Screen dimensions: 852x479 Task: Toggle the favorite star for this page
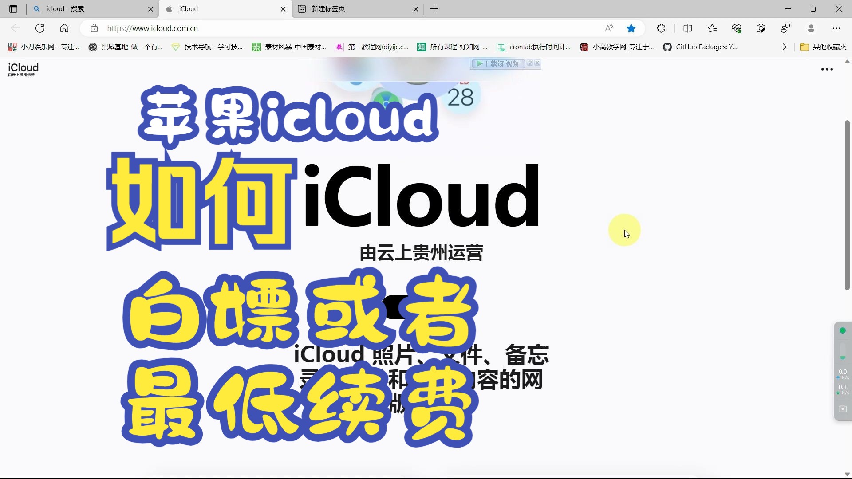631,28
